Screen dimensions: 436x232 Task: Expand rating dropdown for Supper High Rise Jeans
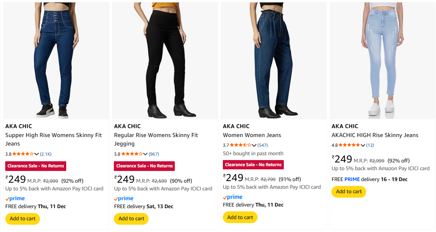37,154
